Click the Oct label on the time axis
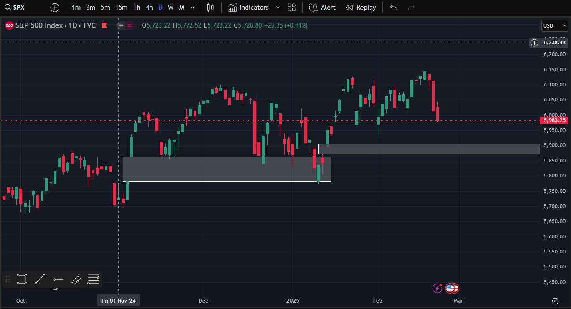 click(x=20, y=301)
